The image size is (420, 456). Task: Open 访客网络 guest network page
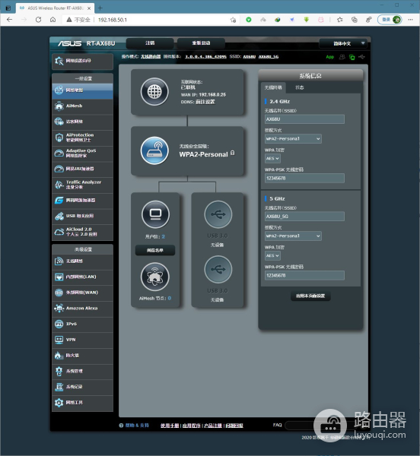(x=82, y=122)
